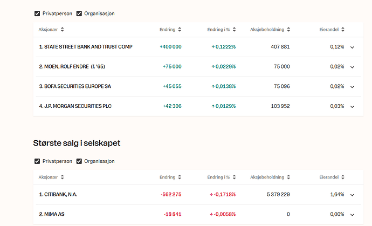Sort top table by Eierandel arrows
Image resolution: width=372 pixels, height=226 pixels.
coord(343,30)
